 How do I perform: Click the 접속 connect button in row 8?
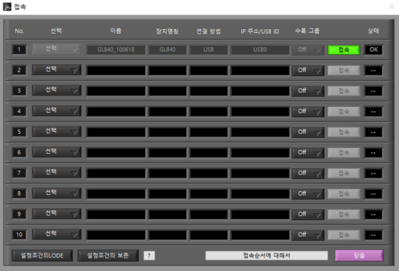click(x=344, y=194)
